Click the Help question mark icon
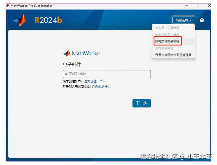 202,20
